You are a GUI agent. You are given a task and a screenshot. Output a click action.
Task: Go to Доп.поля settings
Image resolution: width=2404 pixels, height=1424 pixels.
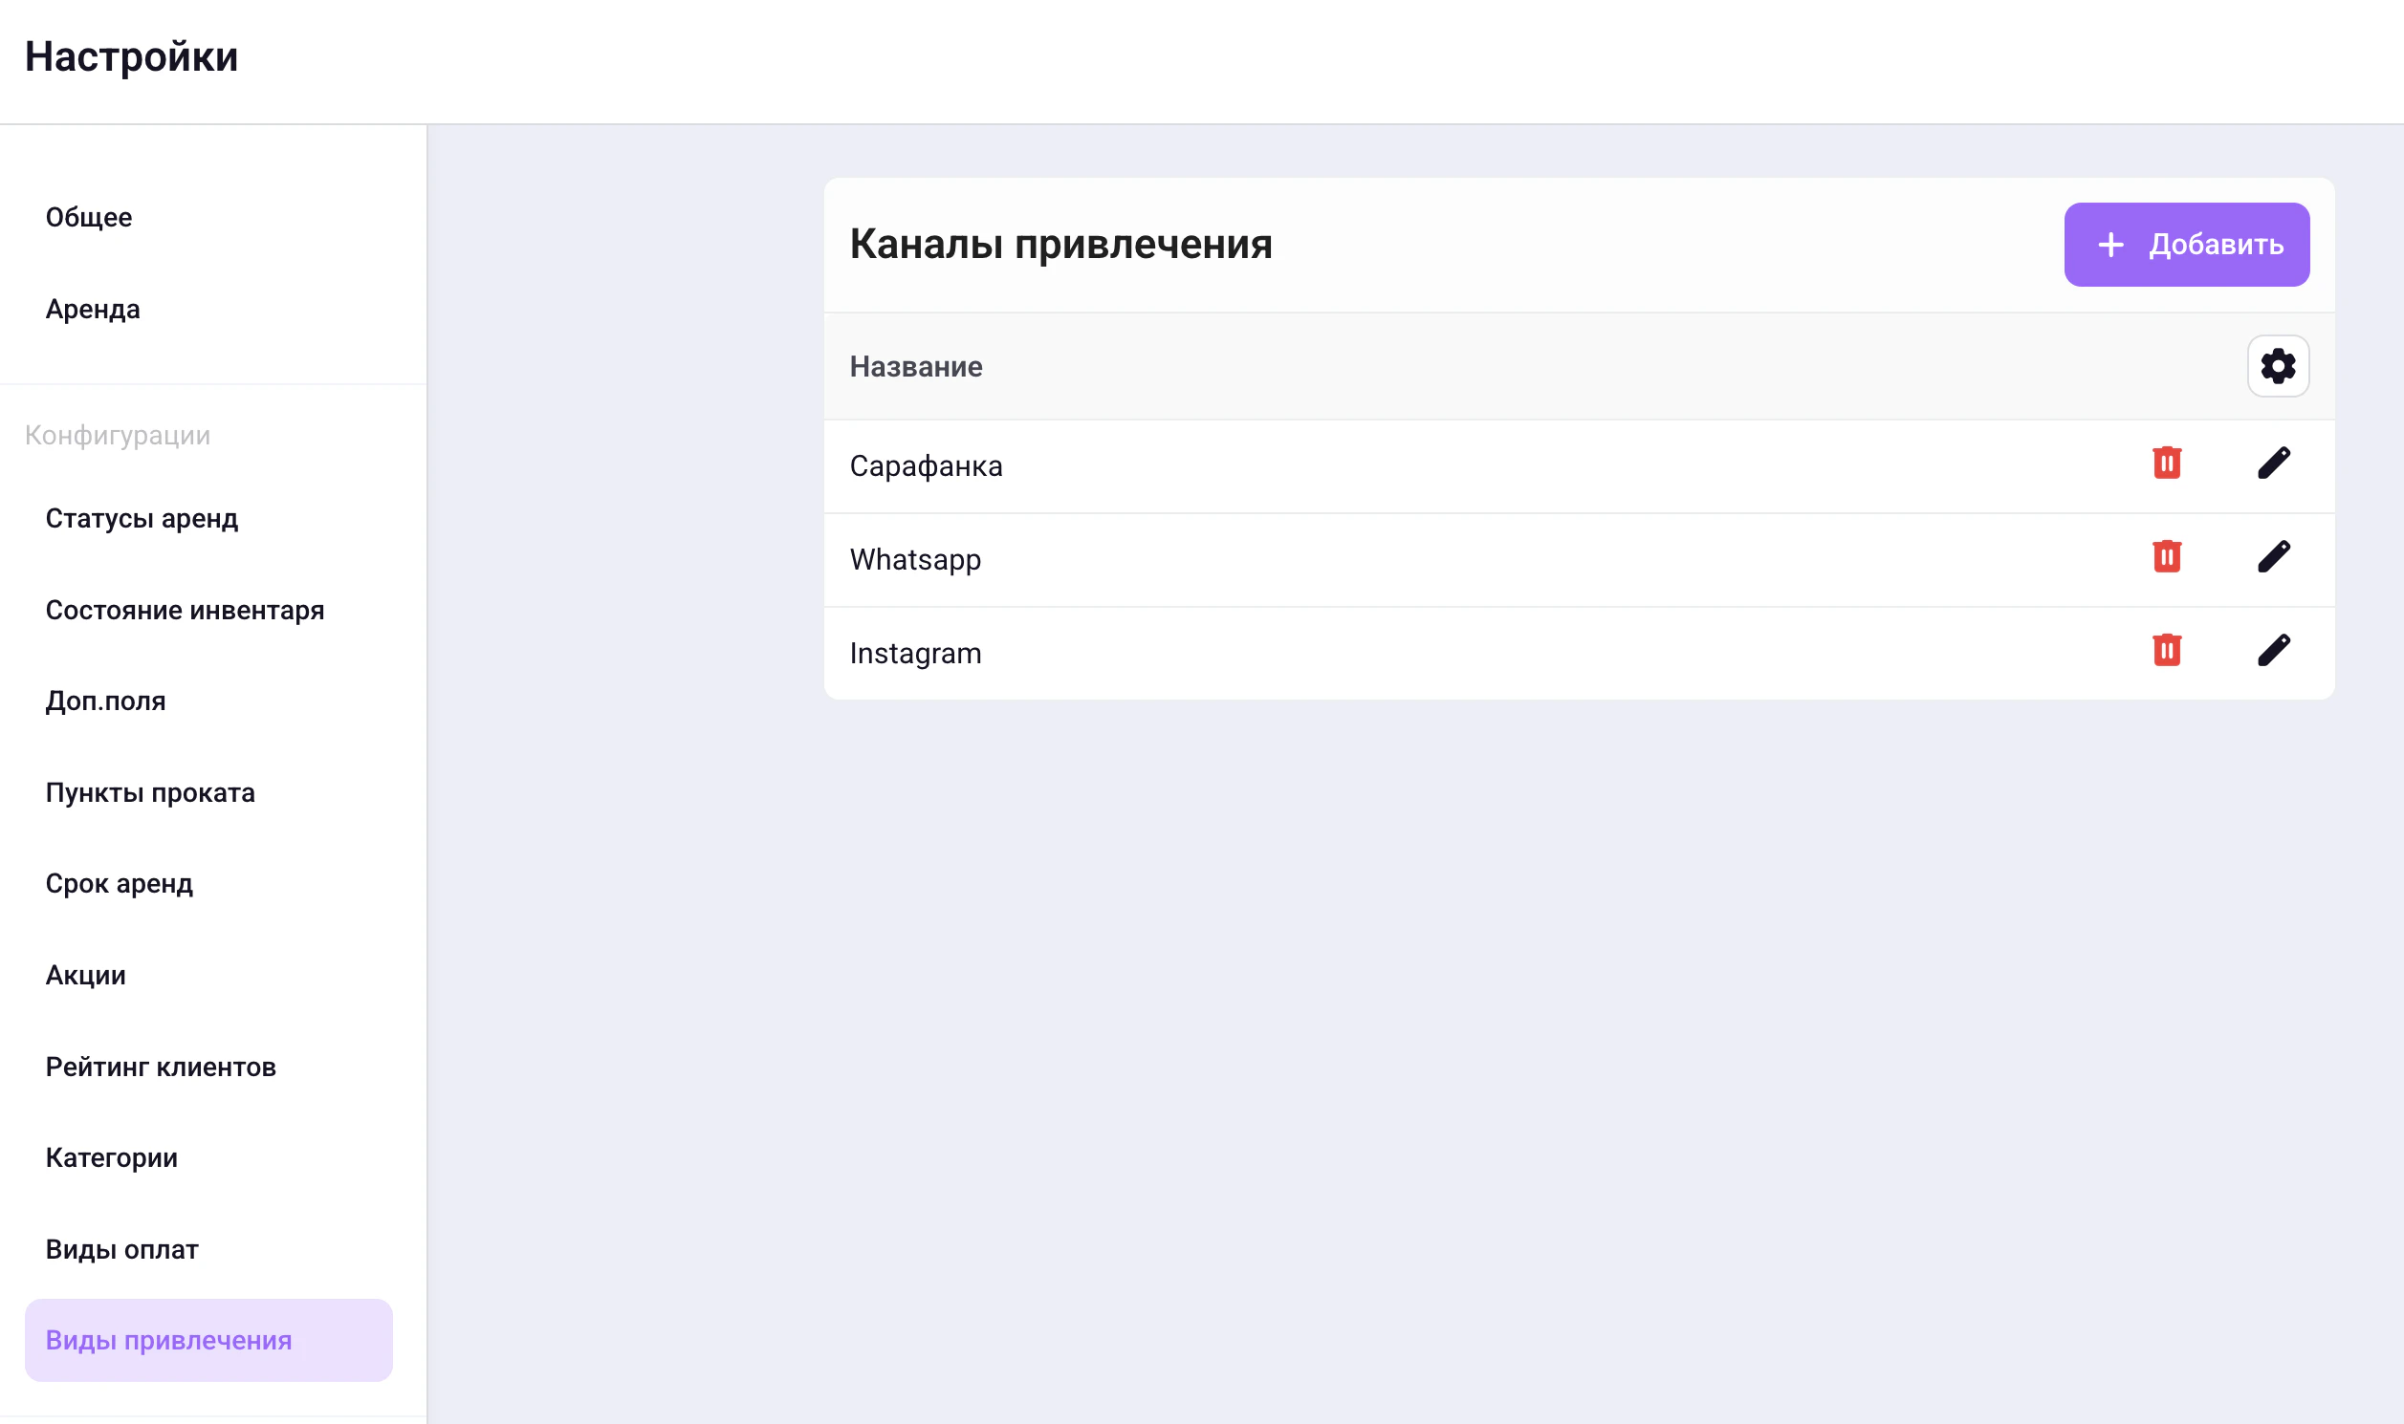pyautogui.click(x=105, y=701)
